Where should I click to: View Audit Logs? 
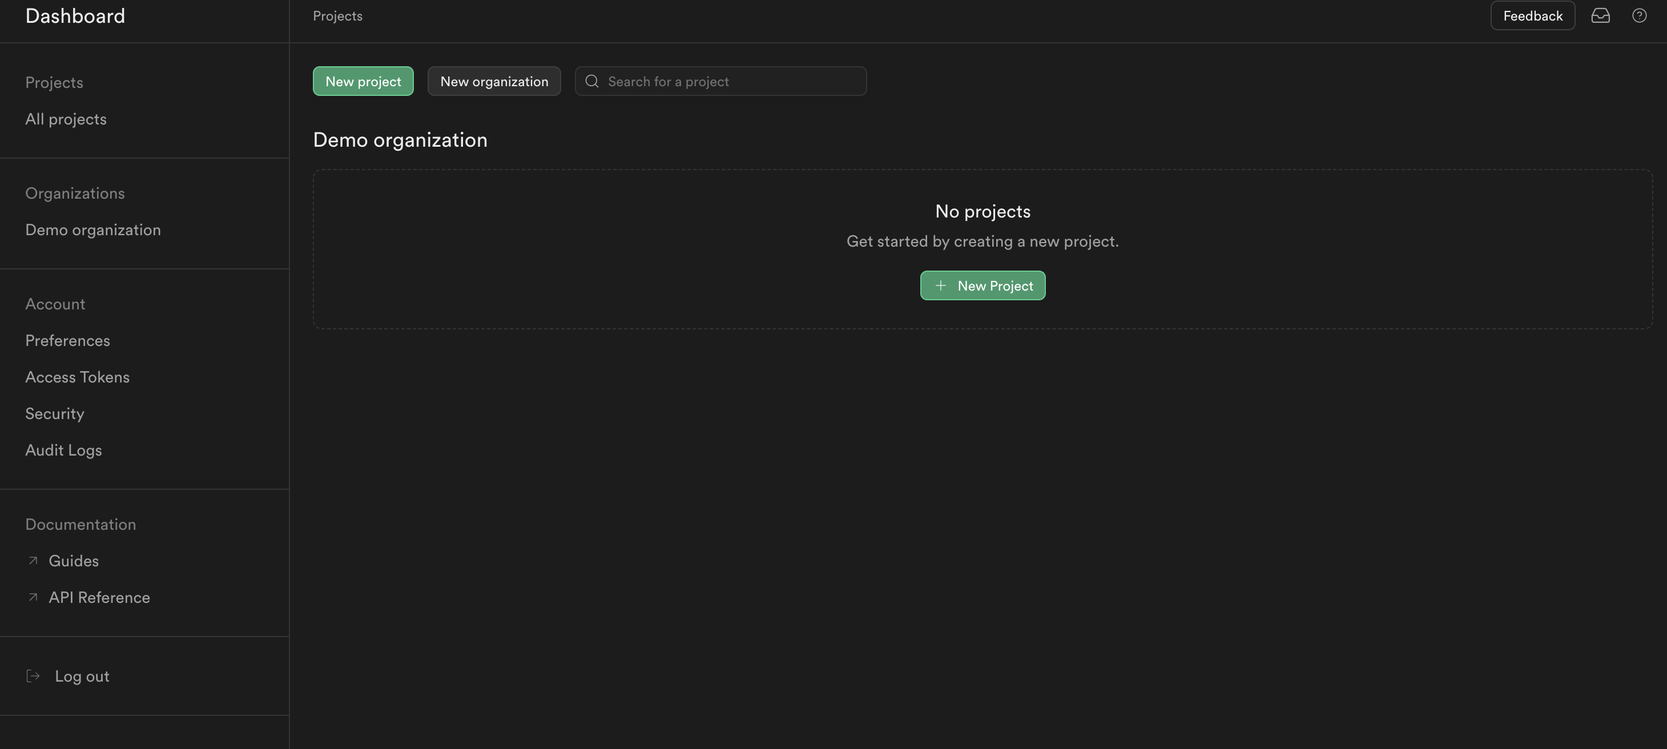[x=63, y=450]
